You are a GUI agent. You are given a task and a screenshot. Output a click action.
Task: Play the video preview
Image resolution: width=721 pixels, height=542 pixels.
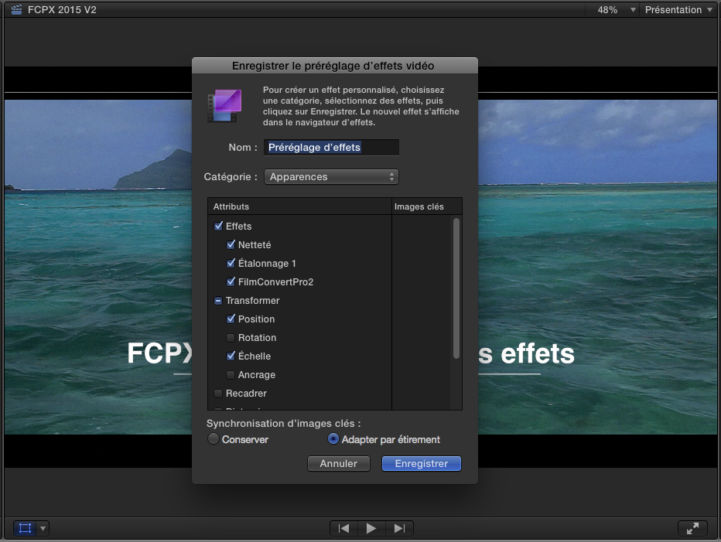click(371, 528)
